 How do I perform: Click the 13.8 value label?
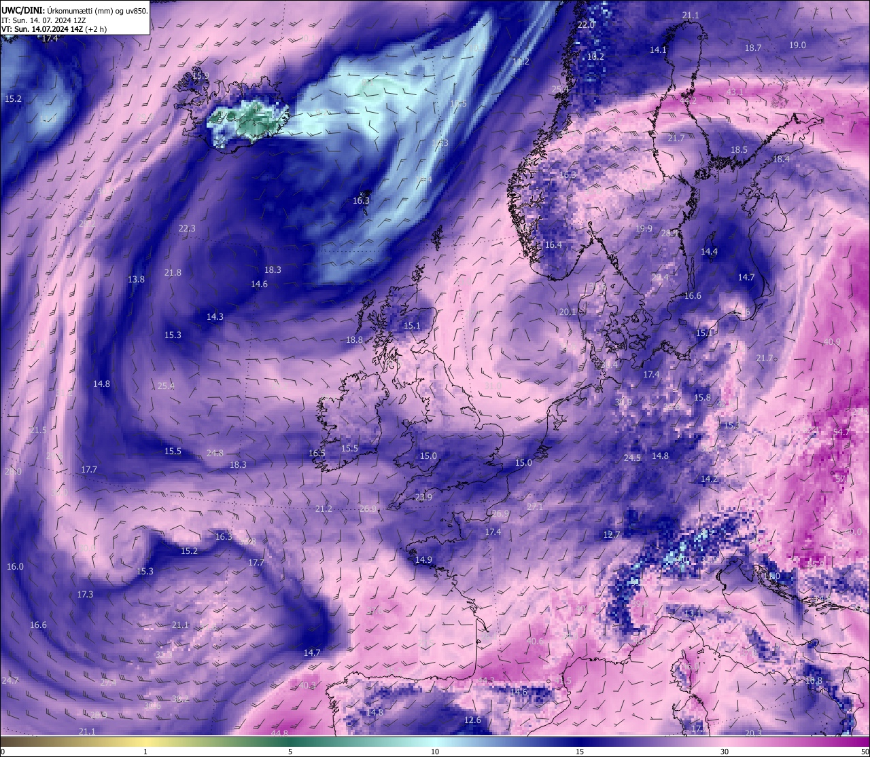(136, 280)
